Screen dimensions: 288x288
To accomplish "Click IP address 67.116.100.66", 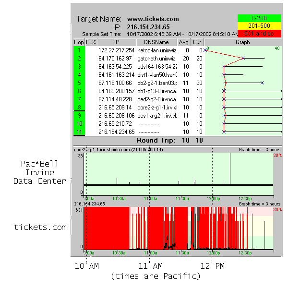I will point(115,83).
